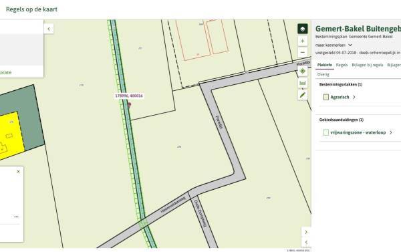This screenshot has width=401, height=252.
Task: Zoom in with the plus button
Action: (x=303, y=41)
